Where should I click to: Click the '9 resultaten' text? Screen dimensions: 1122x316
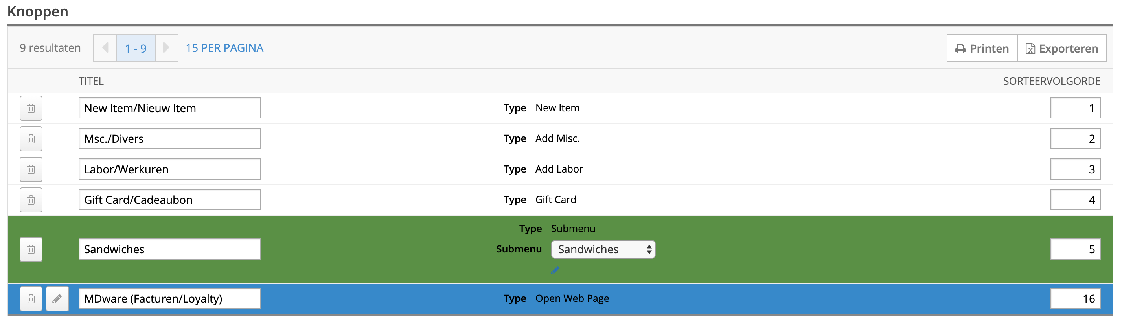[50, 48]
